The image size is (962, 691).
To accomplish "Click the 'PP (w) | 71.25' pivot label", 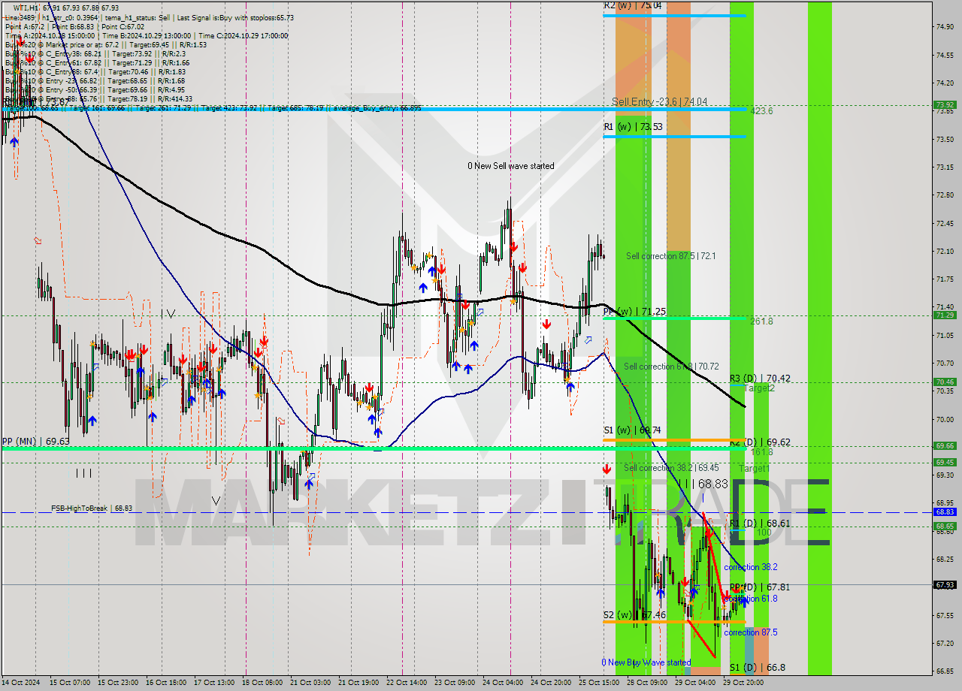I will click(x=634, y=311).
